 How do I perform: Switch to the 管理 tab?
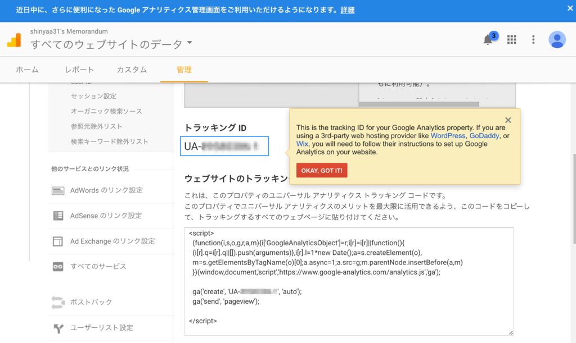184,70
